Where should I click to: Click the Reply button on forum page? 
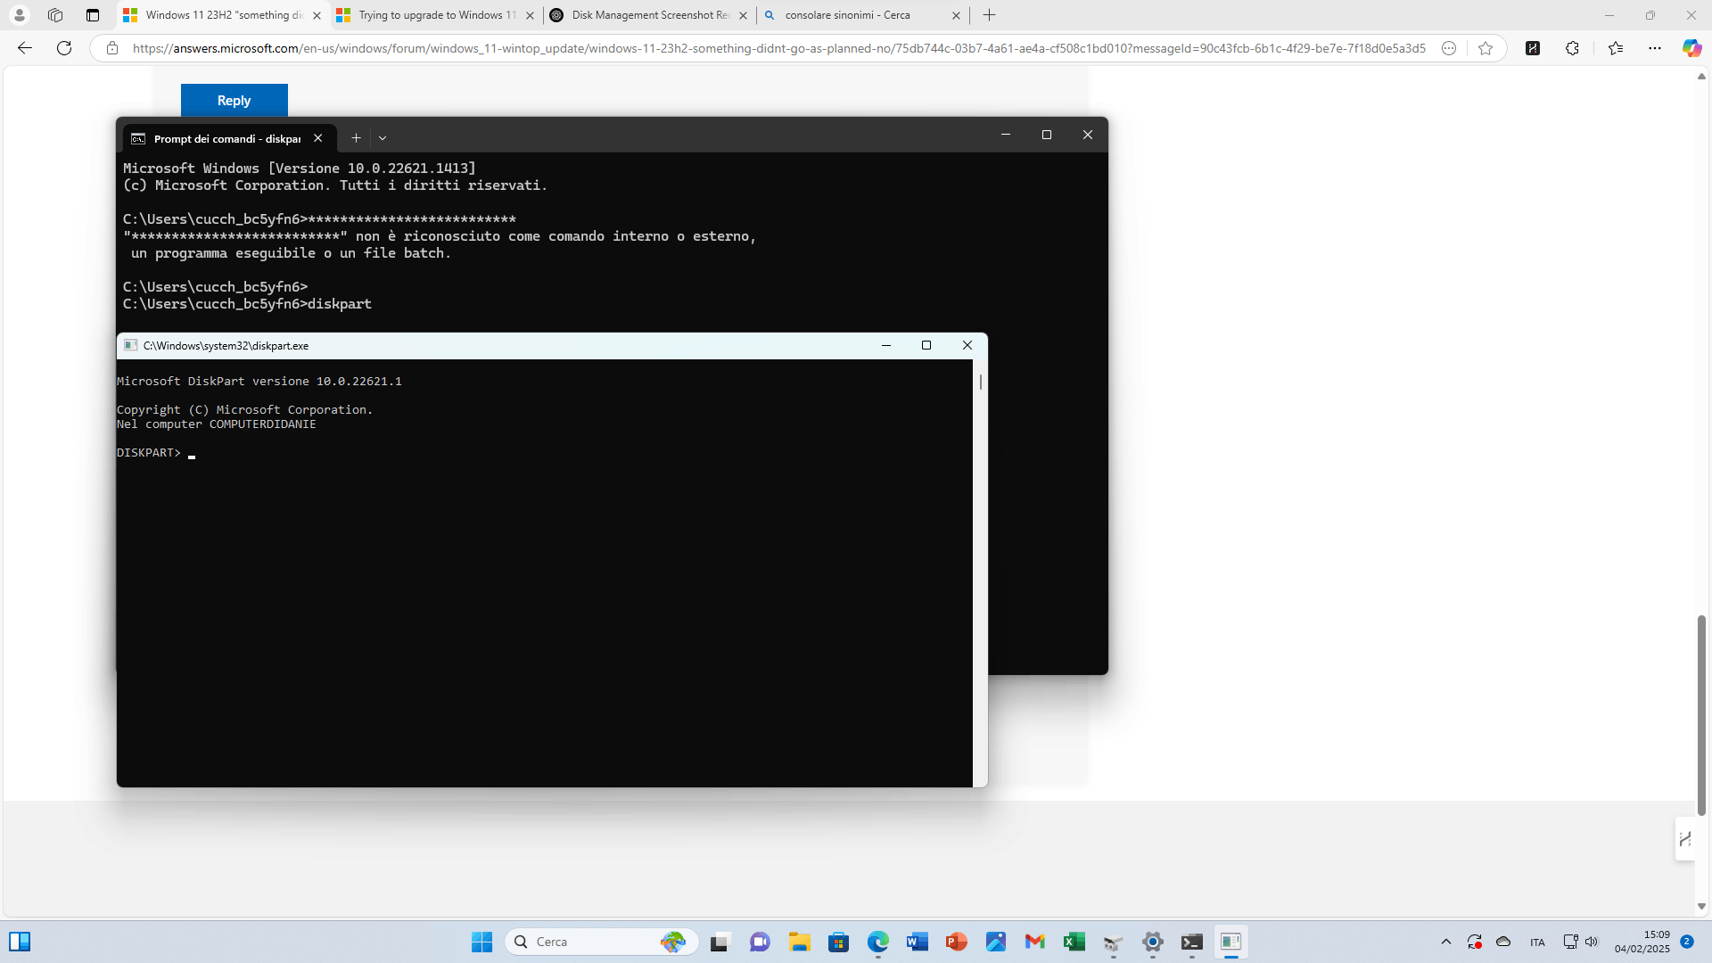(234, 100)
